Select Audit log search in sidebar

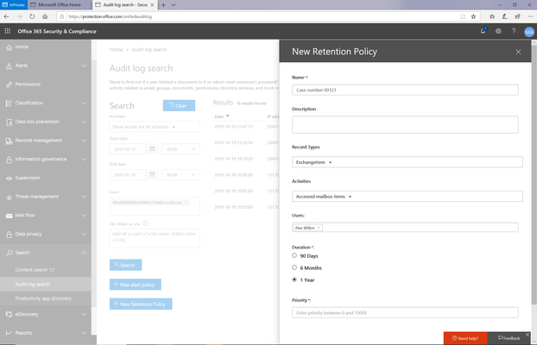tap(33, 285)
